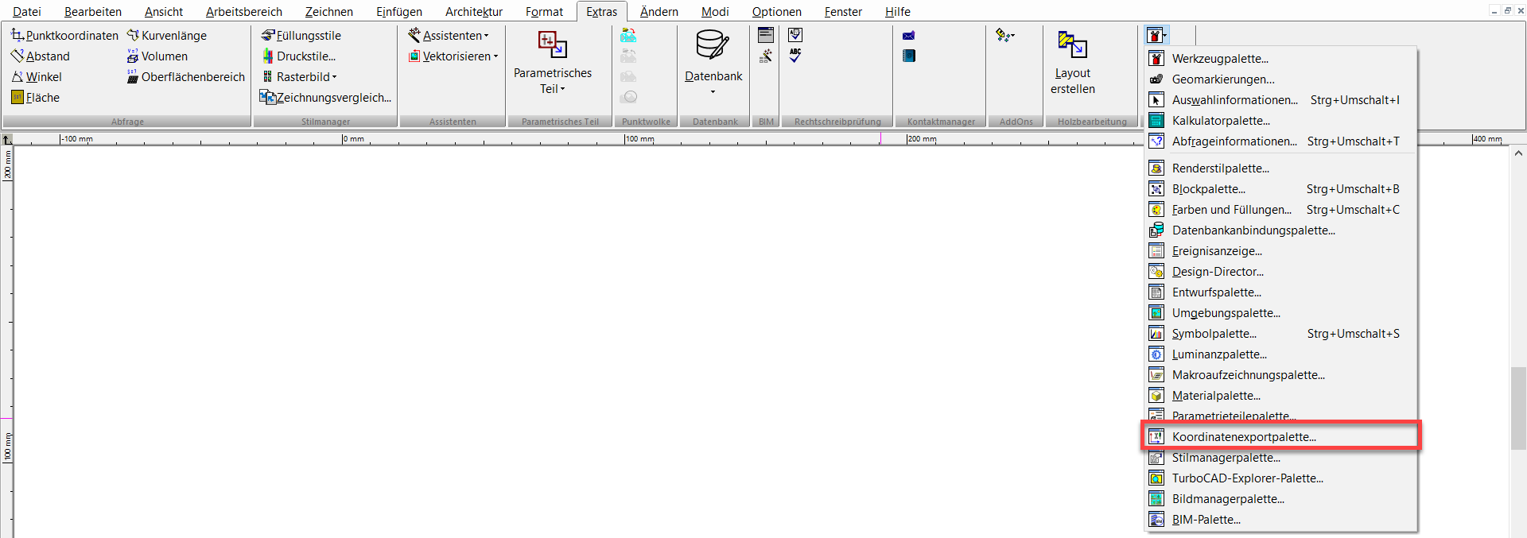Expand the Parametrisches Teil dropdown arrow
Viewport: 1527px width, 538px height.
[x=562, y=89]
